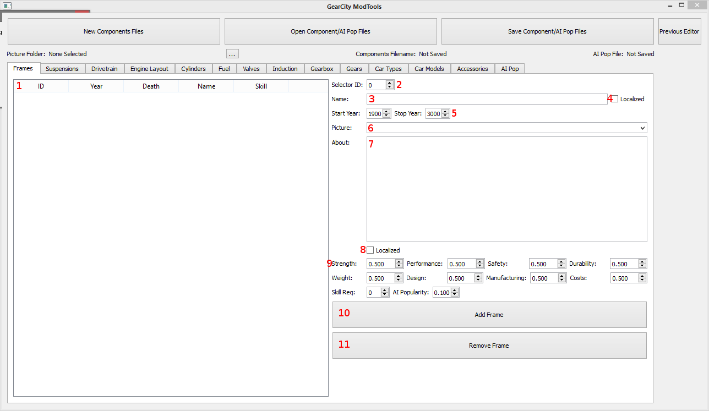Click the picture folder browse (...) button

click(x=232, y=54)
